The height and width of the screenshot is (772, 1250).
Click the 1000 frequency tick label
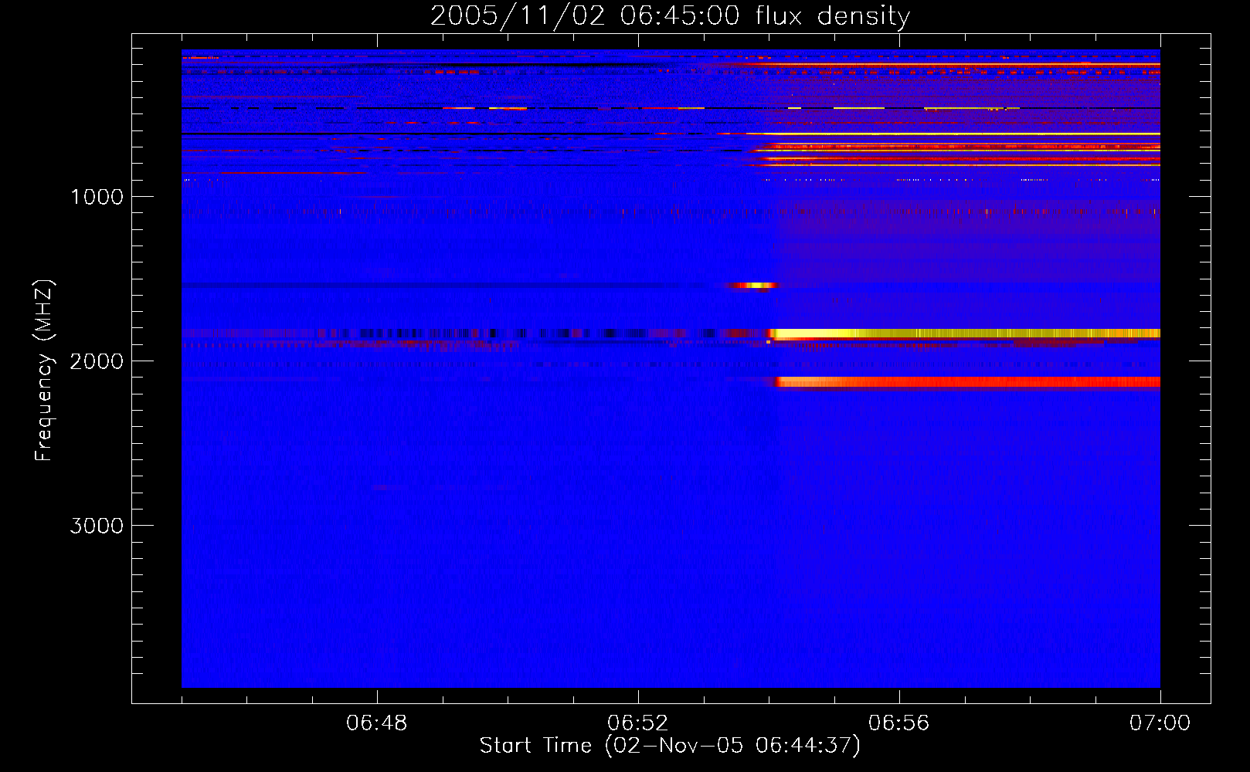pos(97,197)
